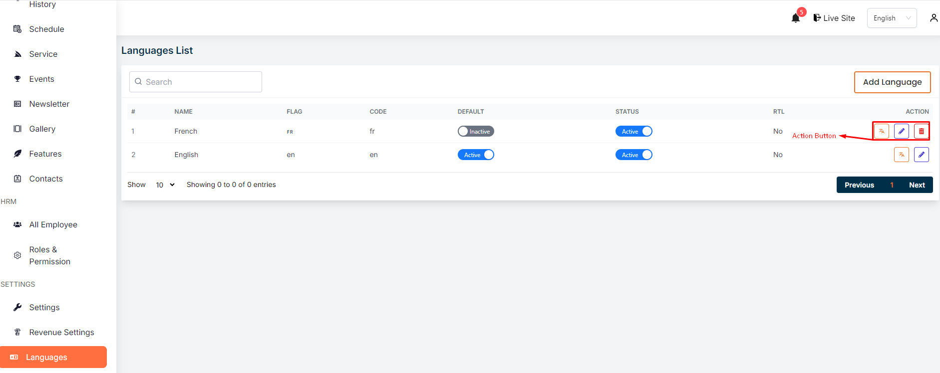Open the English language dropdown in header
The width and height of the screenshot is (940, 373).
point(891,18)
